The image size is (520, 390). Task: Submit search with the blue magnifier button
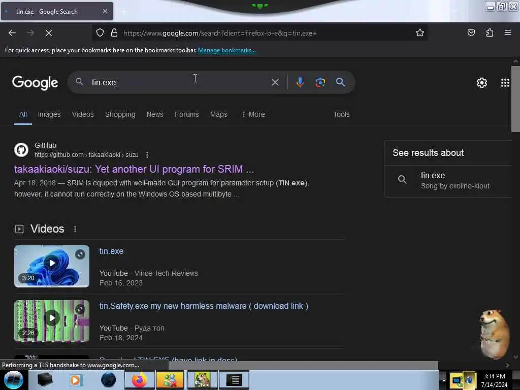[x=340, y=82]
